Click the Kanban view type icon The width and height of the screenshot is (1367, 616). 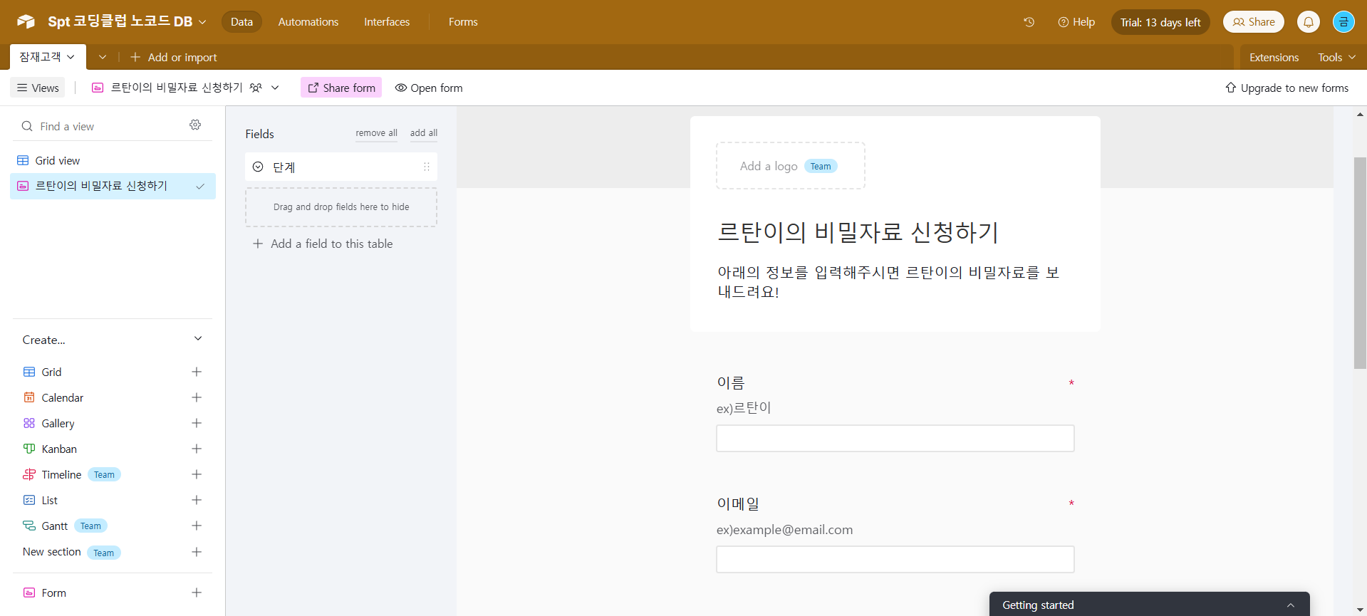(x=29, y=449)
